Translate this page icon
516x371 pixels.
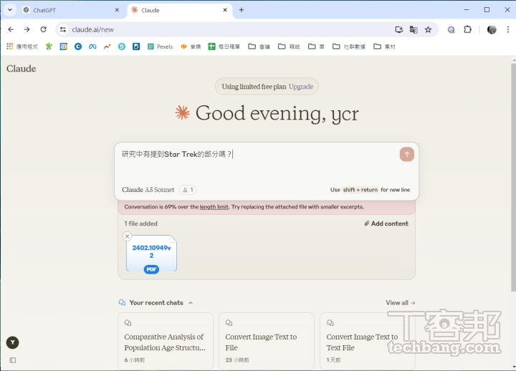click(414, 29)
